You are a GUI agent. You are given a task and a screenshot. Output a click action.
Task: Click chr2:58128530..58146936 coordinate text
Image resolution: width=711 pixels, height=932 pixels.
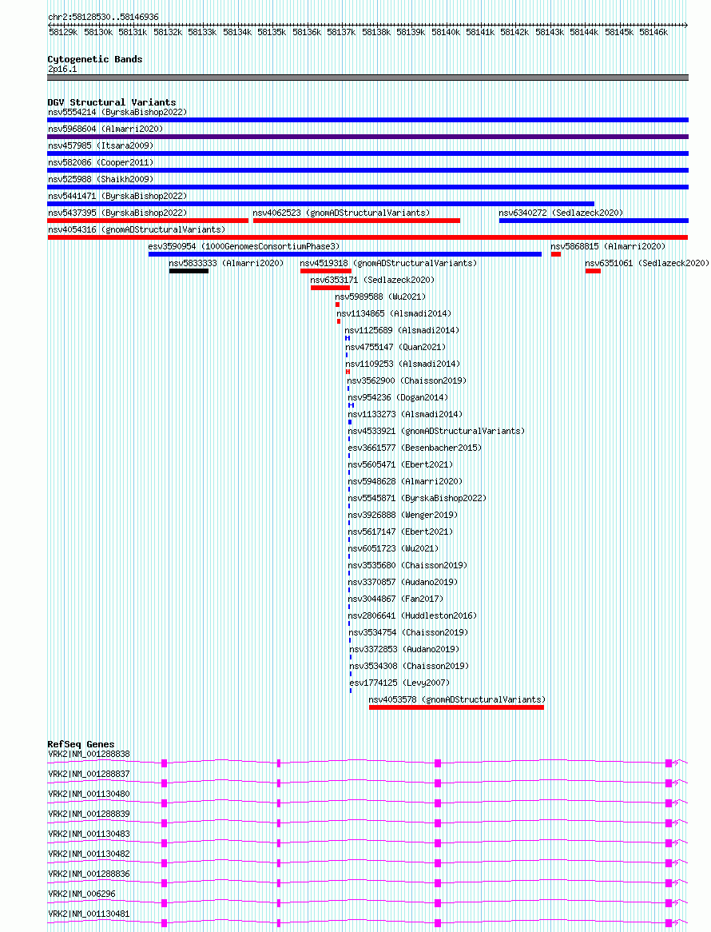tap(103, 18)
